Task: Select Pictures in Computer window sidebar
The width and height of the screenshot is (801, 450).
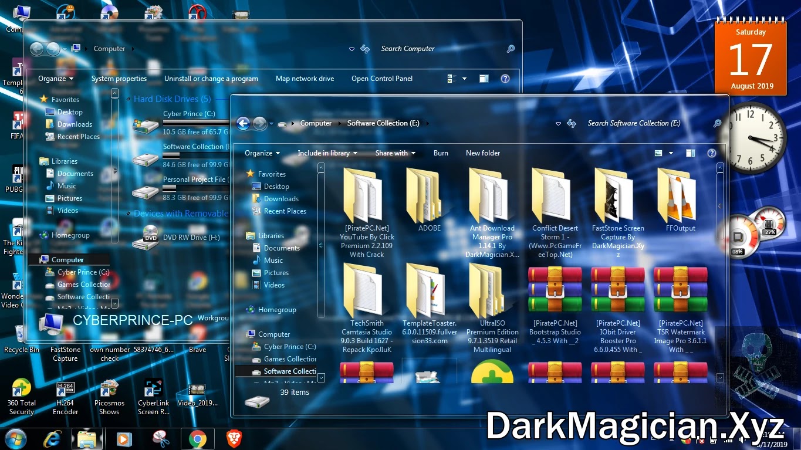Action: (63, 198)
